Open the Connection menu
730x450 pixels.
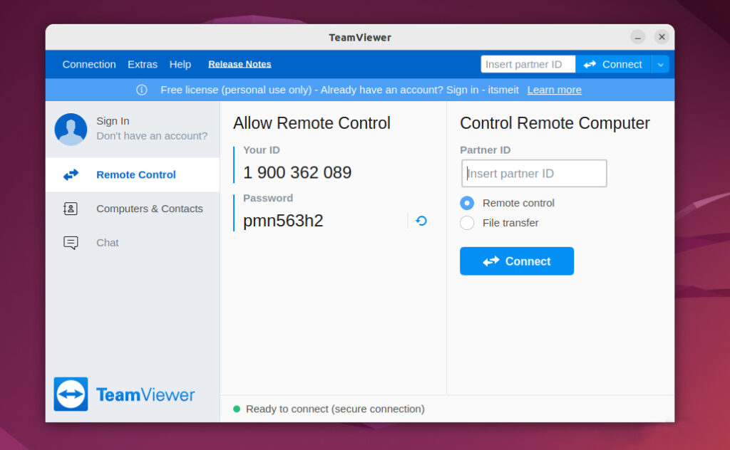pyautogui.click(x=88, y=64)
